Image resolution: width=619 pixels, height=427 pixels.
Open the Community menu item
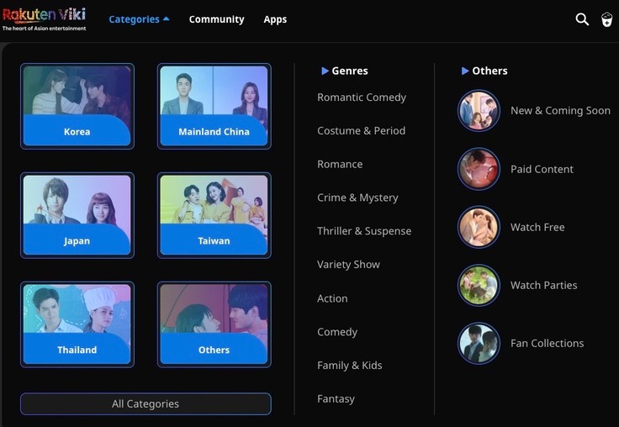pos(216,19)
